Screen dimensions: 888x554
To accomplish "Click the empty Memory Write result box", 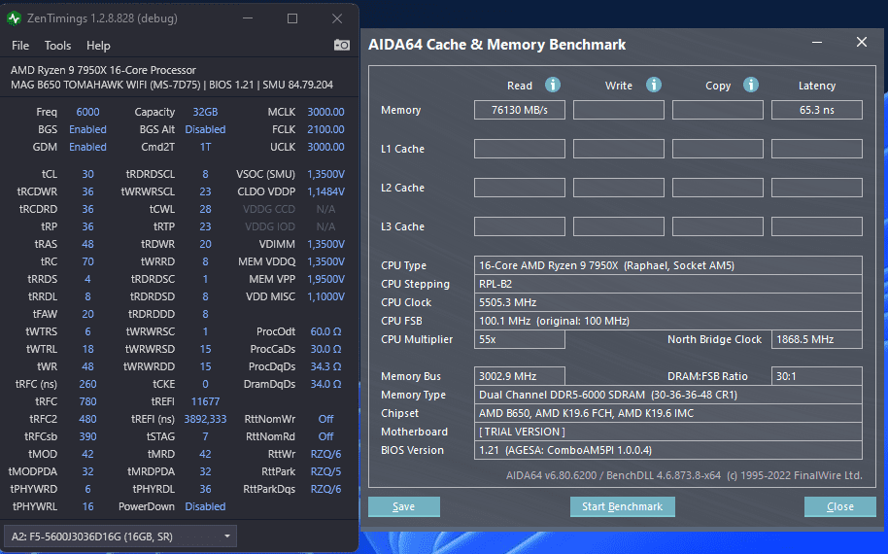I will [619, 110].
